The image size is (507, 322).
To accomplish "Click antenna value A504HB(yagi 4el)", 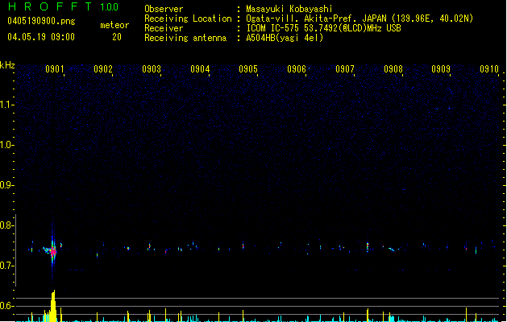I will pos(285,38).
